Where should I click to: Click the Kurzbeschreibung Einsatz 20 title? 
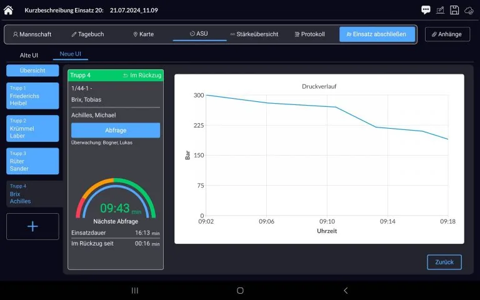tap(64, 10)
